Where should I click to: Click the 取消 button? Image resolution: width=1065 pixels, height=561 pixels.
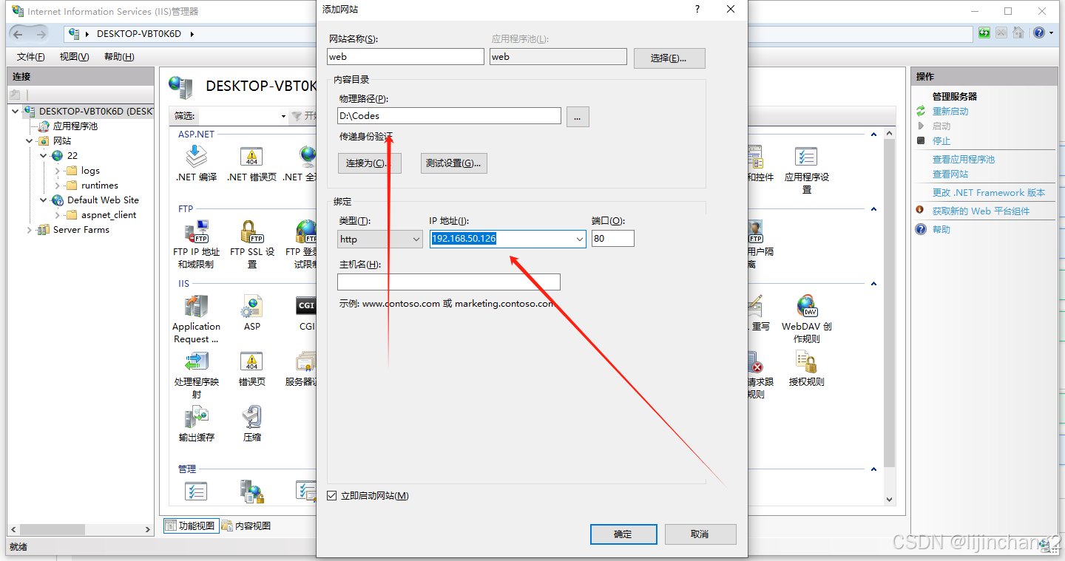click(700, 534)
